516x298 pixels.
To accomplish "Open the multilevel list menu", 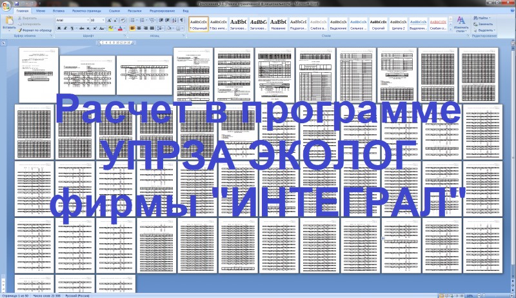I will click(x=152, y=21).
